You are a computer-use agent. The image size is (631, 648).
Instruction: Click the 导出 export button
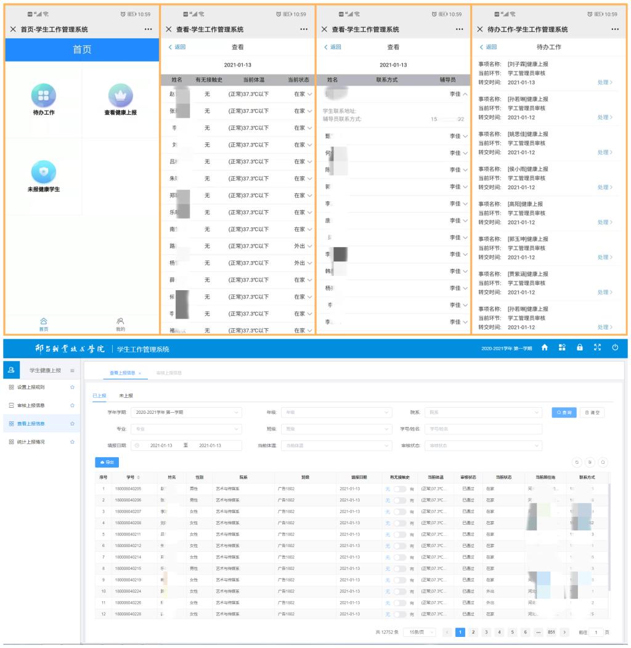(x=107, y=461)
